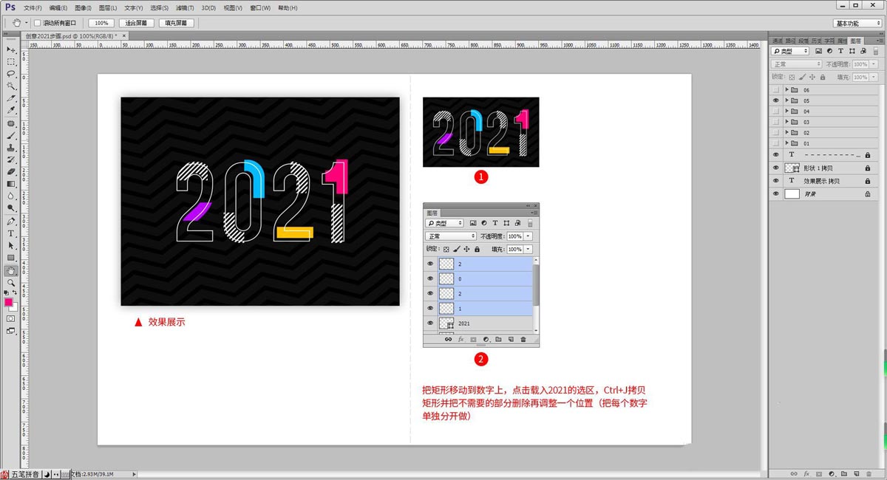Show group 04 visibility box
The height and width of the screenshot is (480, 887).
click(776, 112)
